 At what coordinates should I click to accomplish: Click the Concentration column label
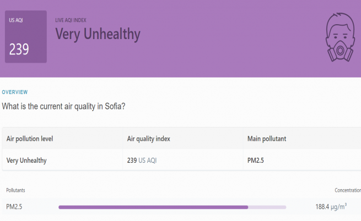click(x=348, y=190)
